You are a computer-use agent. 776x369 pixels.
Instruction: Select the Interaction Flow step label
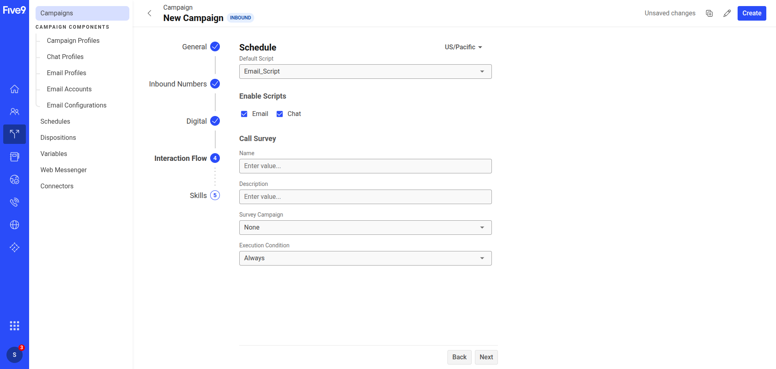pyautogui.click(x=181, y=158)
